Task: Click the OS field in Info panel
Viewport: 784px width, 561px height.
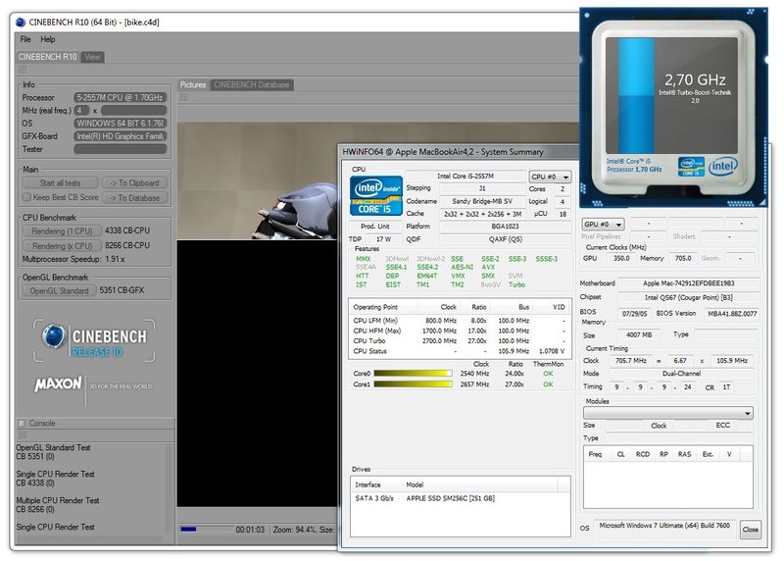Action: tap(120, 124)
